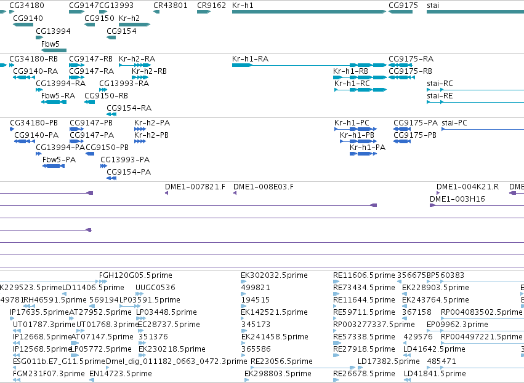The width and height of the screenshot is (524, 383).
Task: Open the Fbw5-PA protein label
Action: click(x=59, y=160)
